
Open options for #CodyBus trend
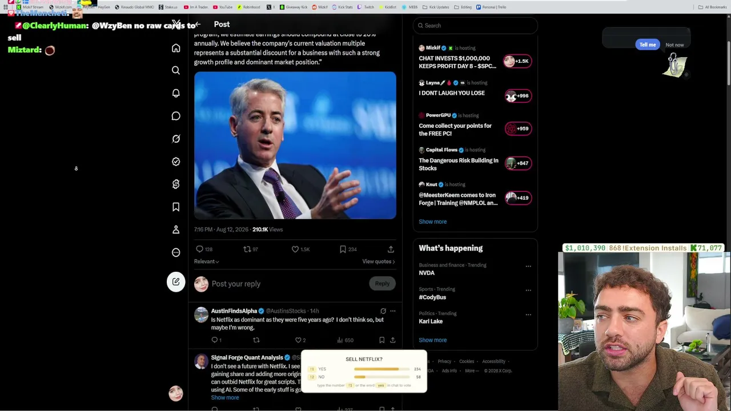[x=528, y=290]
